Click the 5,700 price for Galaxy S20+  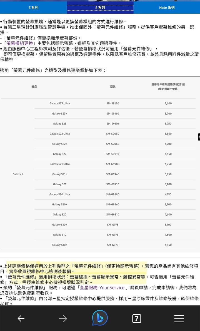[168, 204]
